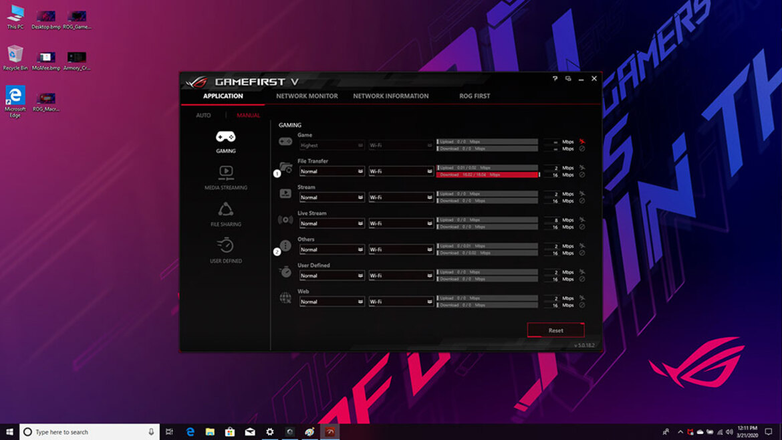Viewport: 782px width, 440px height.
Task: Select the Recycle Bin desktop icon
Action: [15, 58]
